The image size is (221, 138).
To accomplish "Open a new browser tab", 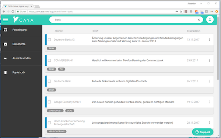I will (x=37, y=7).
